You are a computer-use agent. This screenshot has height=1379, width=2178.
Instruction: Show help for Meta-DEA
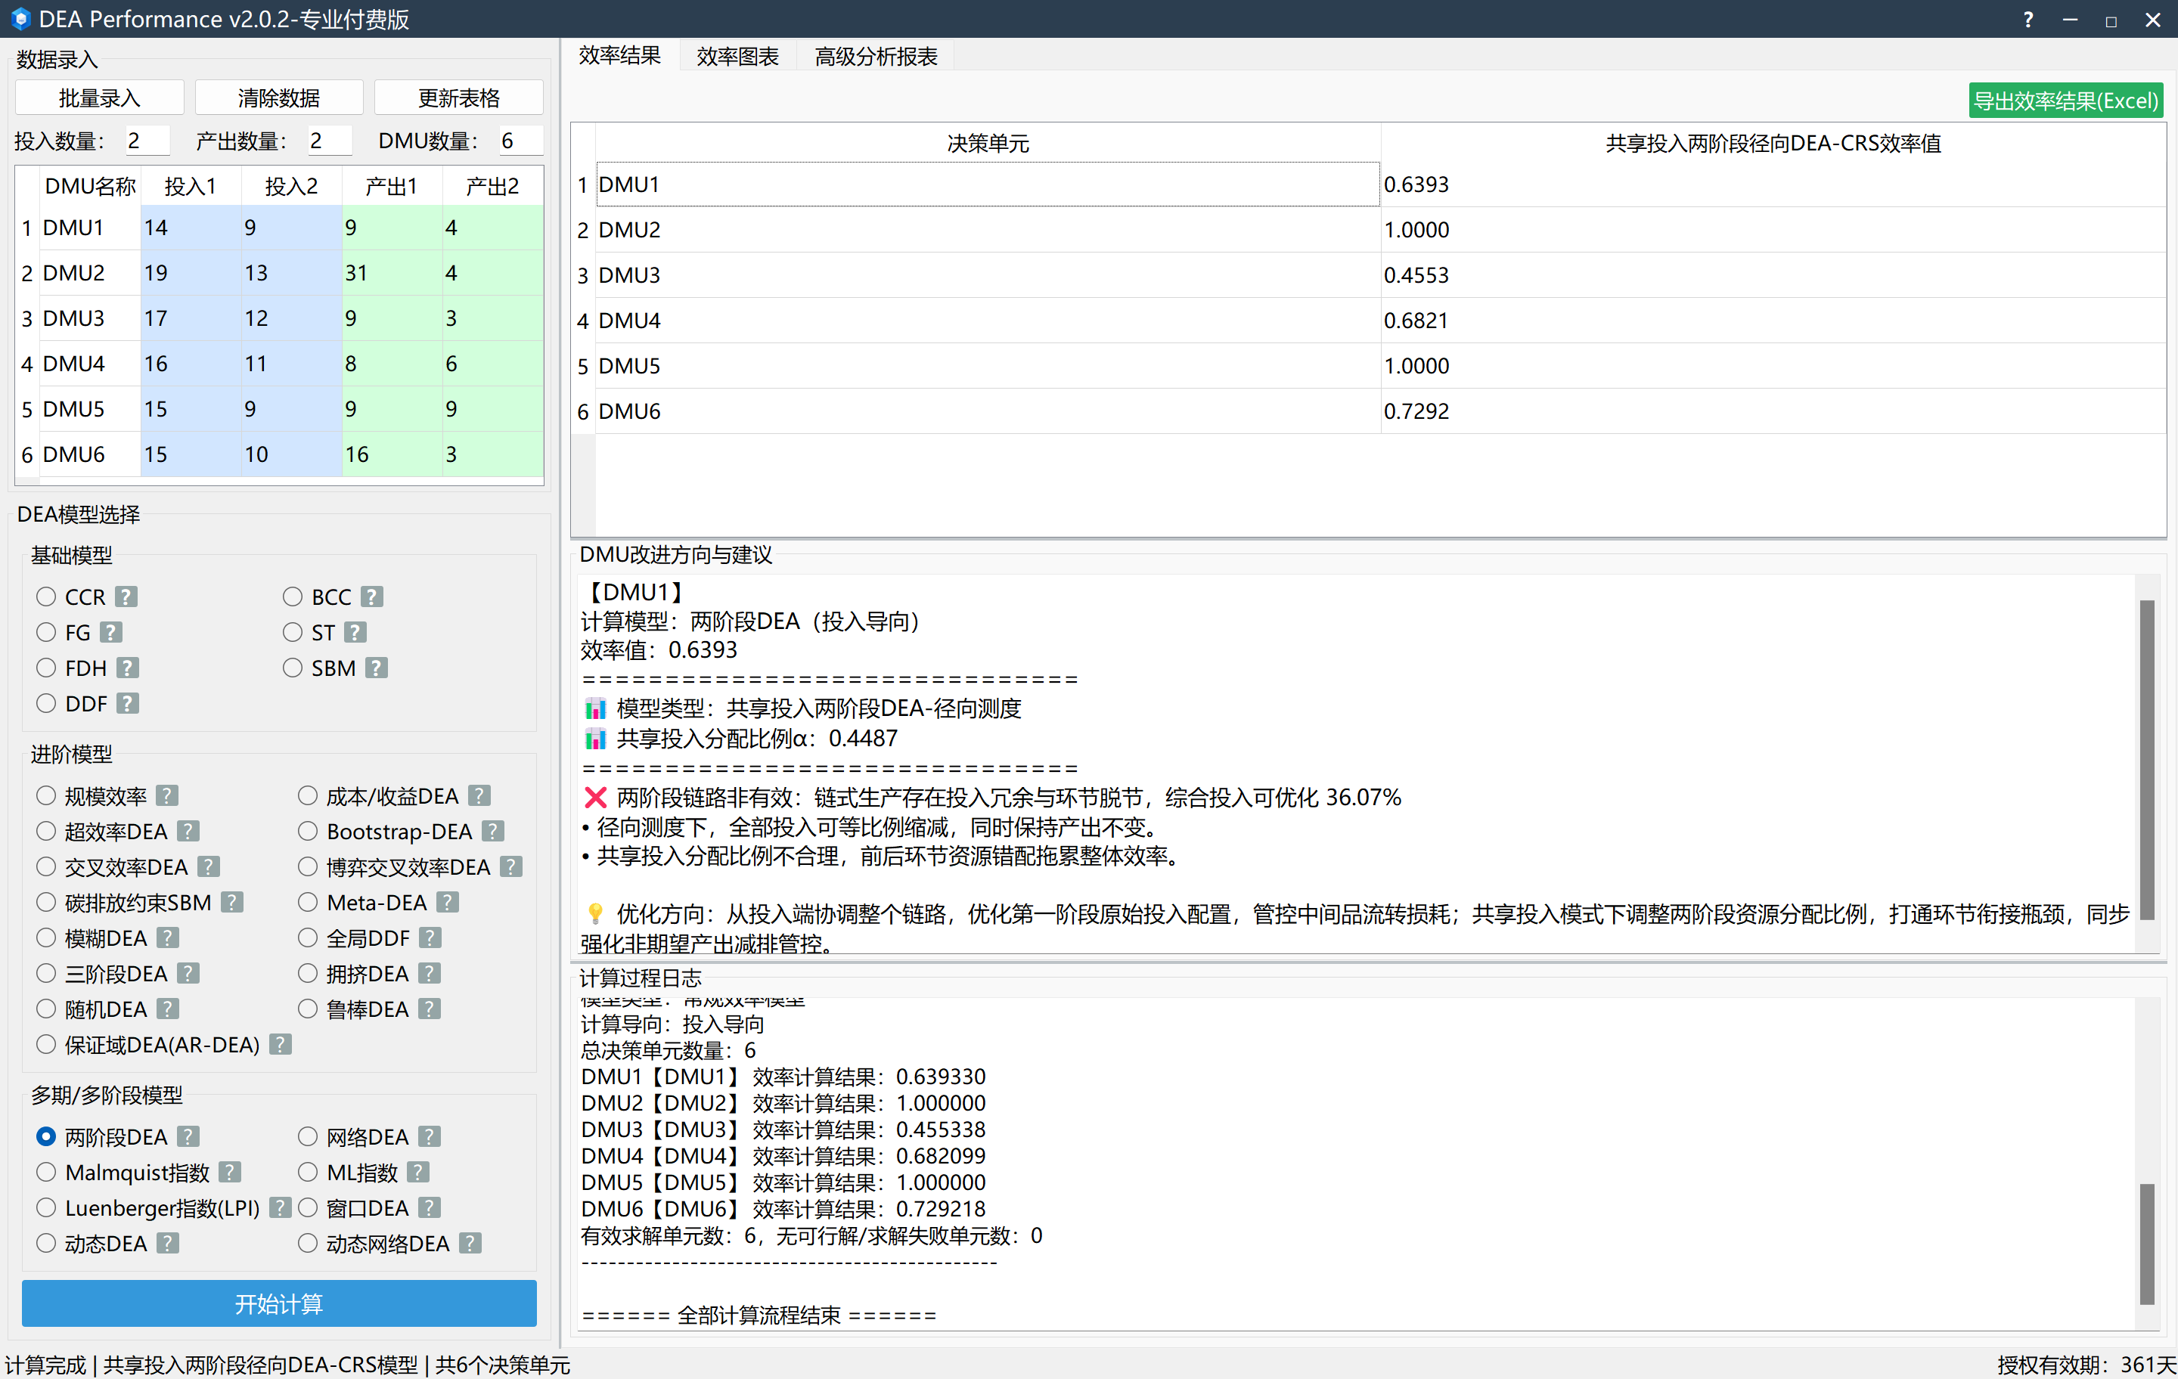pyautogui.click(x=448, y=903)
